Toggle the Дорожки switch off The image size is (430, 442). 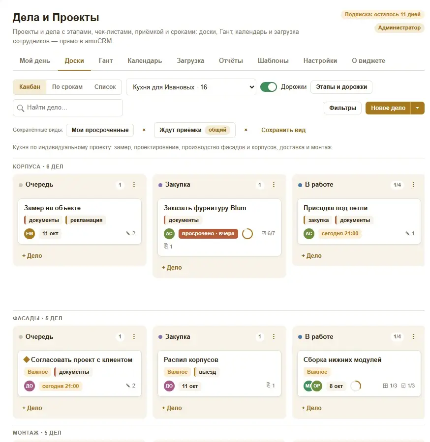269,87
